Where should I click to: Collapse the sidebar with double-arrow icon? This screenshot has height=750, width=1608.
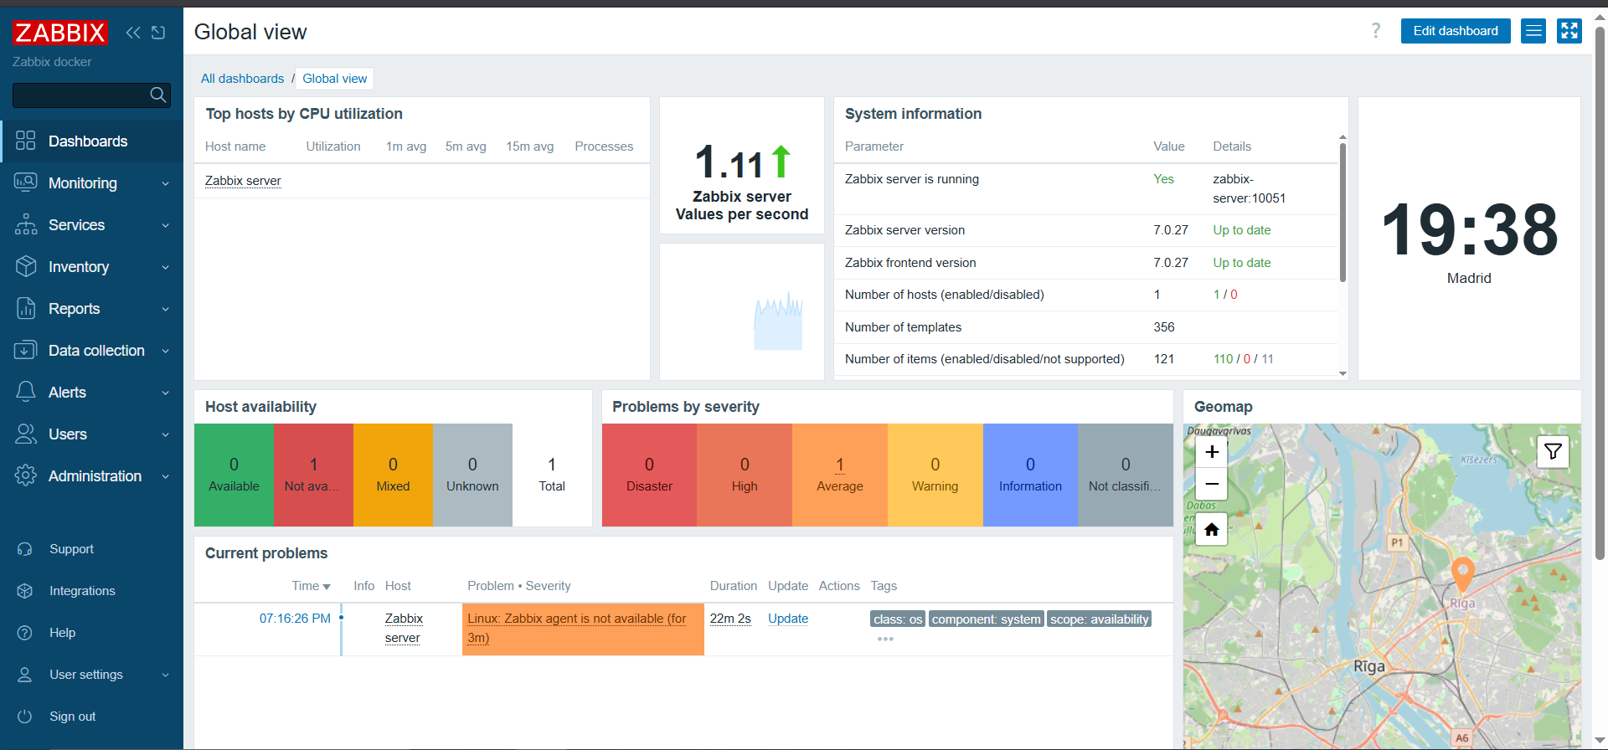[x=133, y=33]
